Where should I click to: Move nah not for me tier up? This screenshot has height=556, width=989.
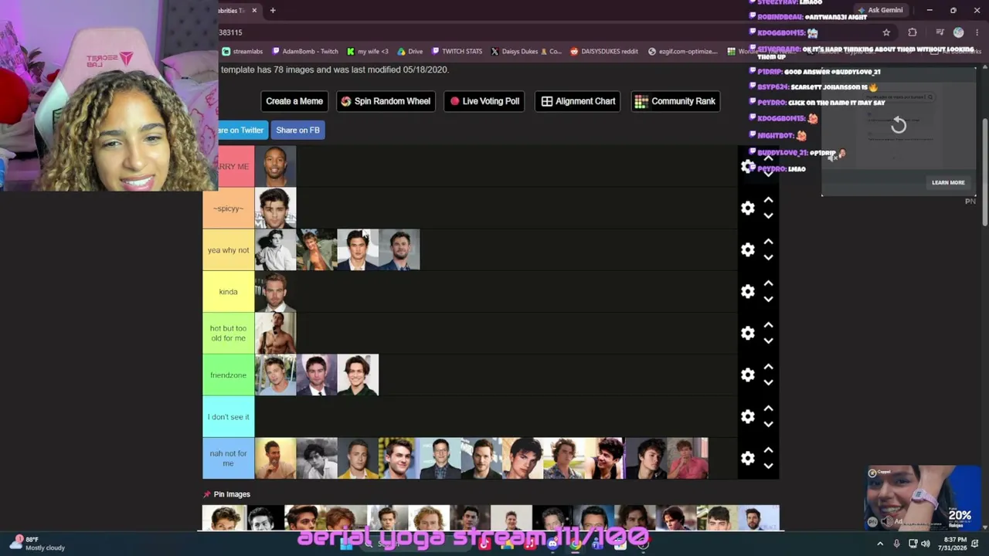click(x=768, y=450)
